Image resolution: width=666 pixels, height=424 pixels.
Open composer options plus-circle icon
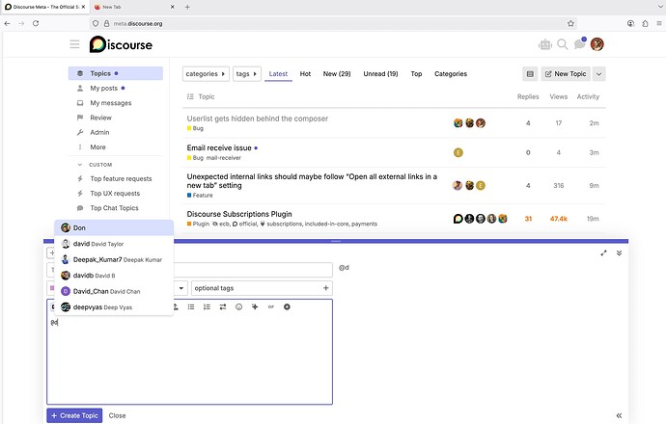point(287,306)
